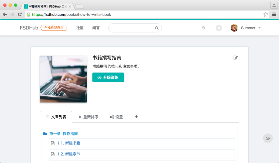Click the plus add tab icon
The width and height of the screenshot is (279, 163).
136,117
